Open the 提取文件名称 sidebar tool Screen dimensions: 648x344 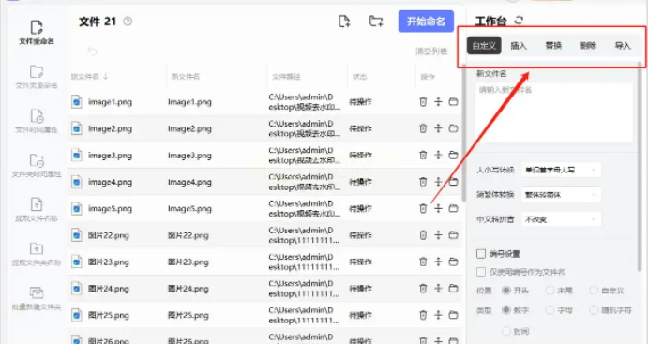[x=37, y=210]
